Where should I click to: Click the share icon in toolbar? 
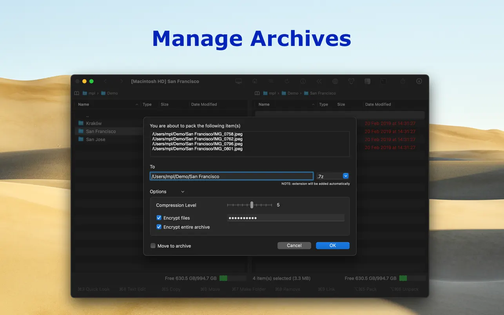click(403, 81)
